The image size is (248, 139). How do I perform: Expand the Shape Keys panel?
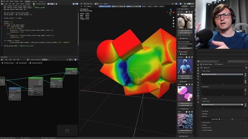click(x=206, y=86)
